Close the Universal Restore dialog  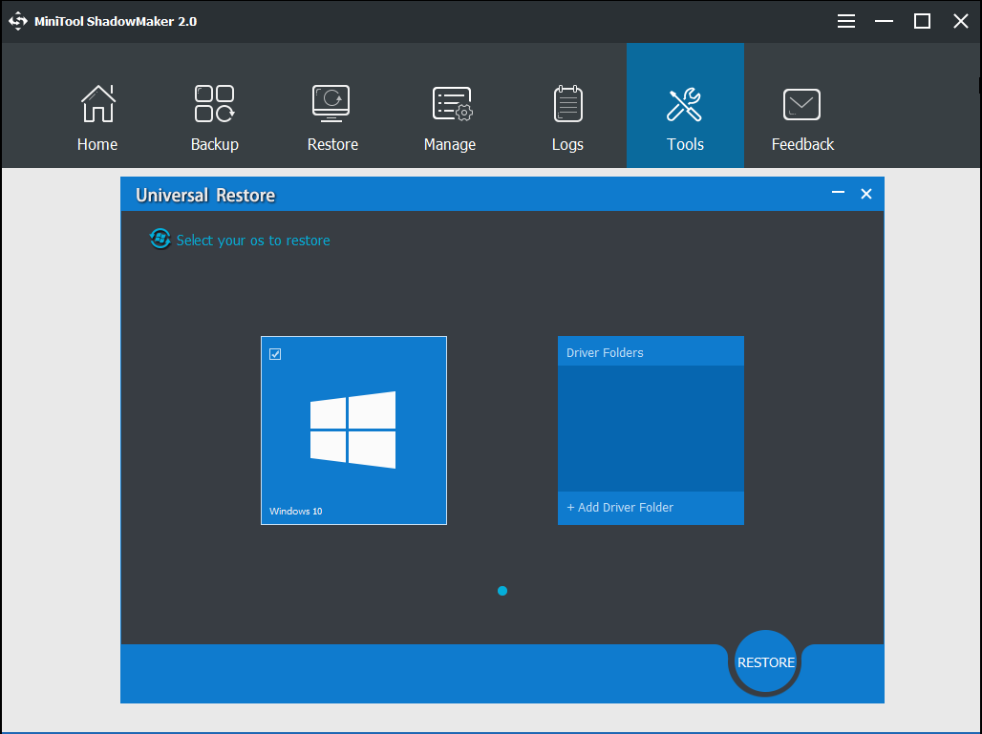(x=866, y=194)
